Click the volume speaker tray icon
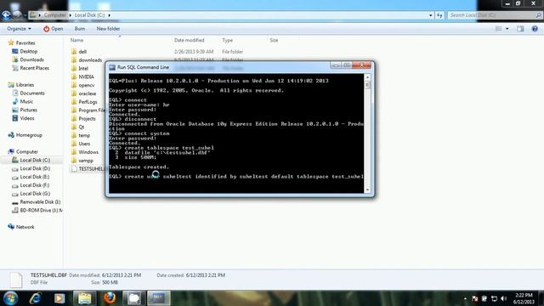Image resolution: width=544 pixels, height=306 pixels. [x=504, y=298]
